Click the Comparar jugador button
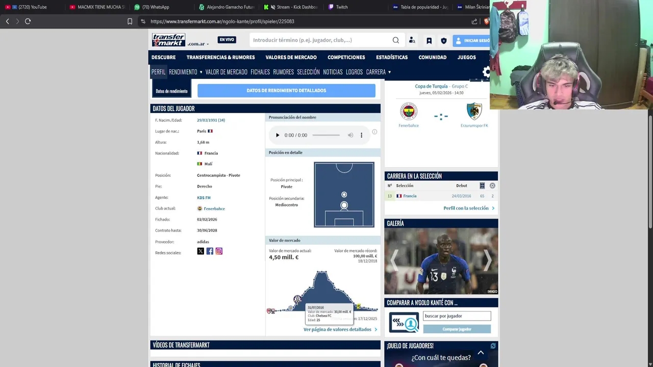Image resolution: width=653 pixels, height=367 pixels. (457, 329)
